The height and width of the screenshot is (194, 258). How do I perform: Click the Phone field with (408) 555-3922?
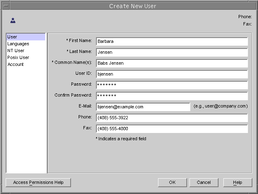[x=172, y=118]
